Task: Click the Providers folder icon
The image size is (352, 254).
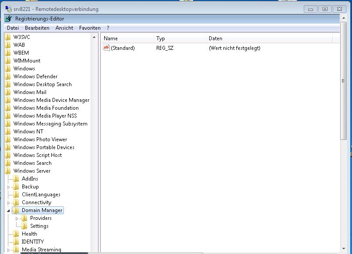Action: [x=25, y=218]
